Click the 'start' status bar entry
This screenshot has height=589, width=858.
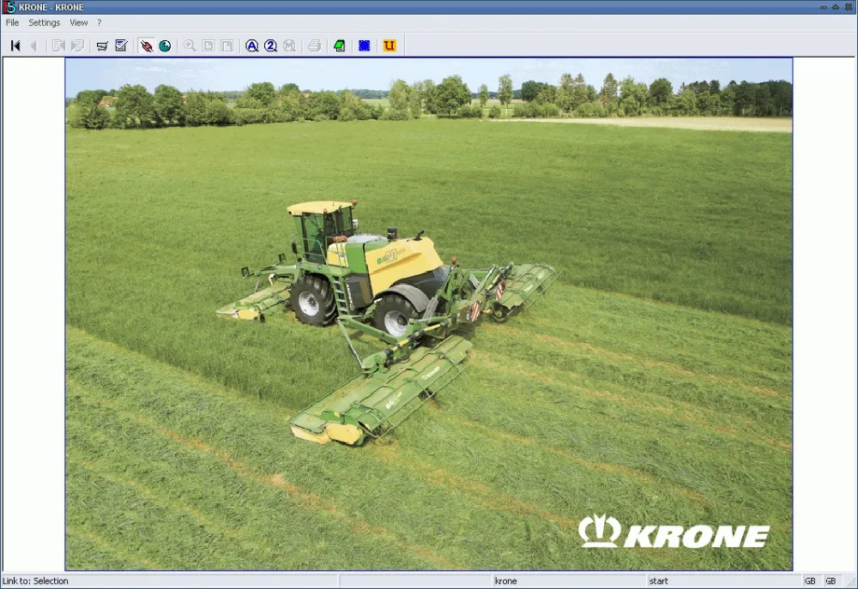(659, 581)
